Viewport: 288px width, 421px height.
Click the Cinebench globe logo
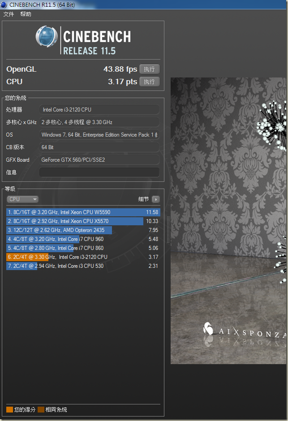(47, 37)
